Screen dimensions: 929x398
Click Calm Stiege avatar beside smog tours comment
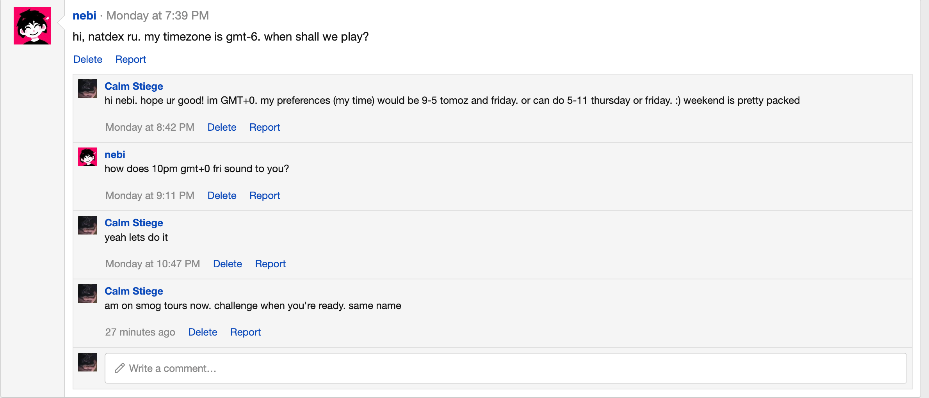point(87,293)
